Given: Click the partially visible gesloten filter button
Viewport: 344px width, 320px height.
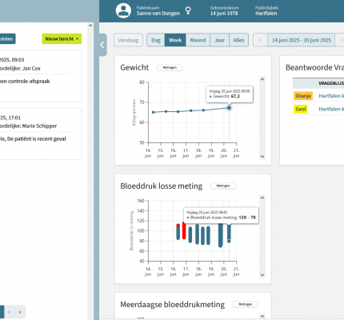Looking at the screenshot, I should (7, 39).
